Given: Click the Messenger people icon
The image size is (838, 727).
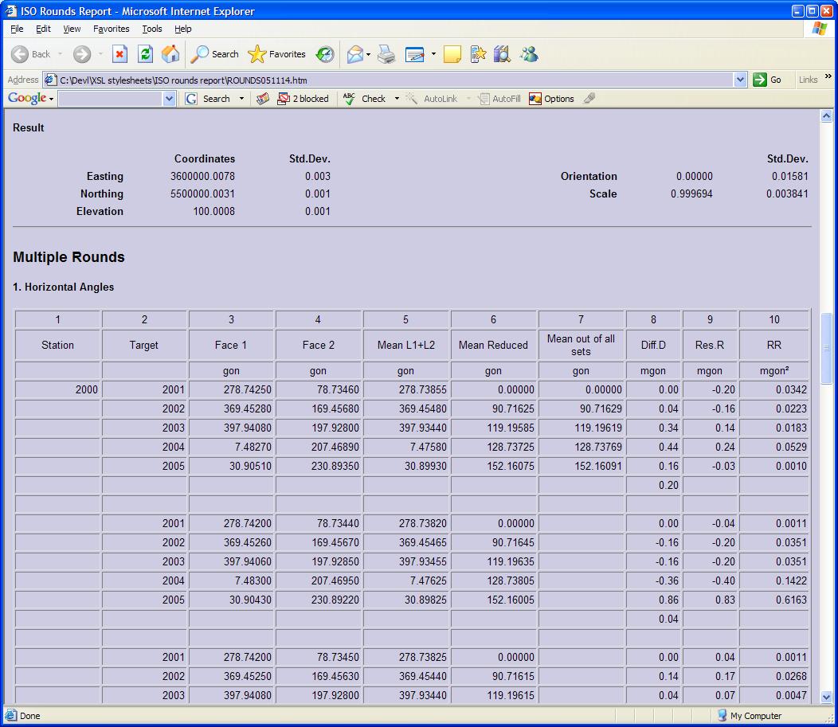Looking at the screenshot, I should [529, 54].
